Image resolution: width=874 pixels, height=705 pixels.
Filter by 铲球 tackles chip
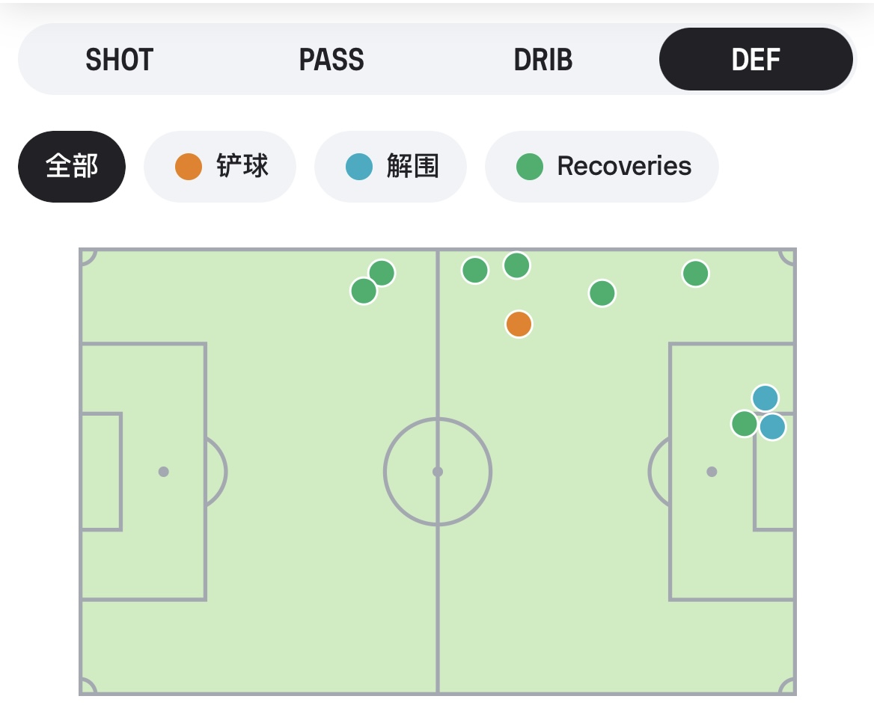click(220, 166)
